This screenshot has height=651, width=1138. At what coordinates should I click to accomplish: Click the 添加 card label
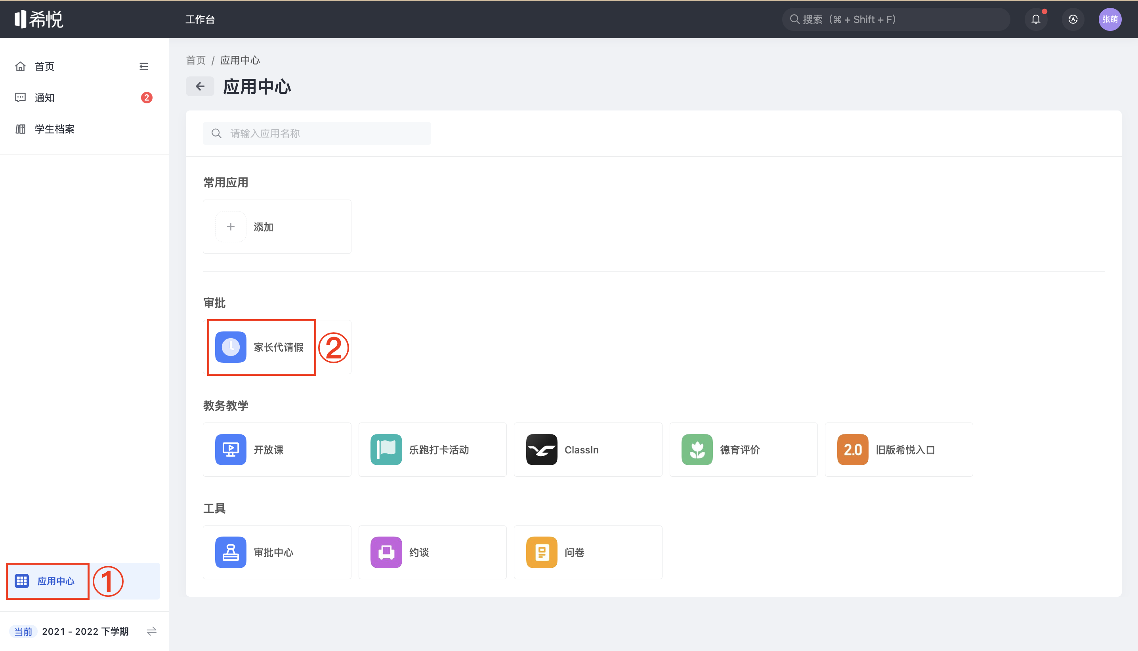click(263, 227)
